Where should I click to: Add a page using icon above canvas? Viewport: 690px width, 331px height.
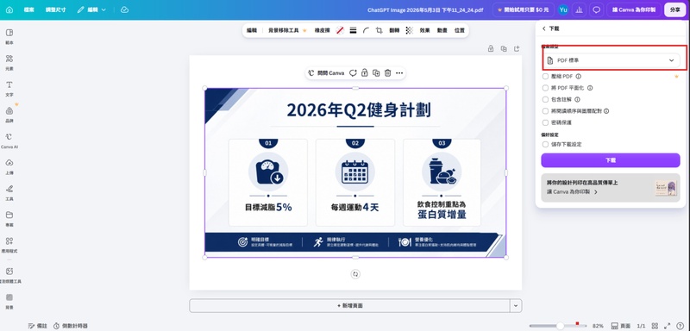pos(517,49)
